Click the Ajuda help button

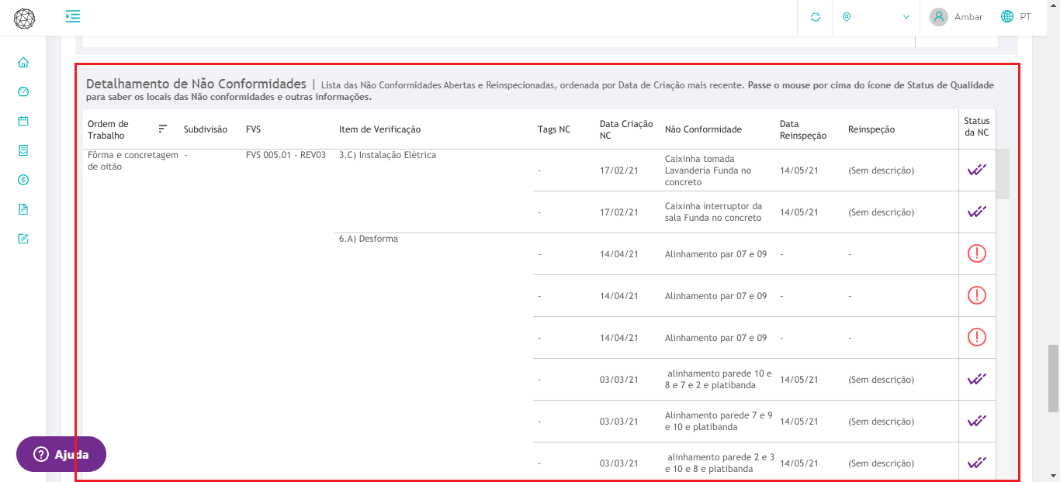(61, 454)
